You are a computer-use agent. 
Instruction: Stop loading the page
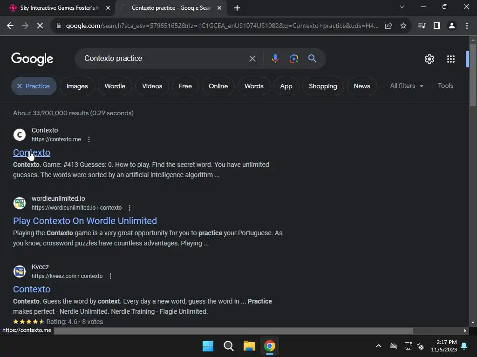40,26
